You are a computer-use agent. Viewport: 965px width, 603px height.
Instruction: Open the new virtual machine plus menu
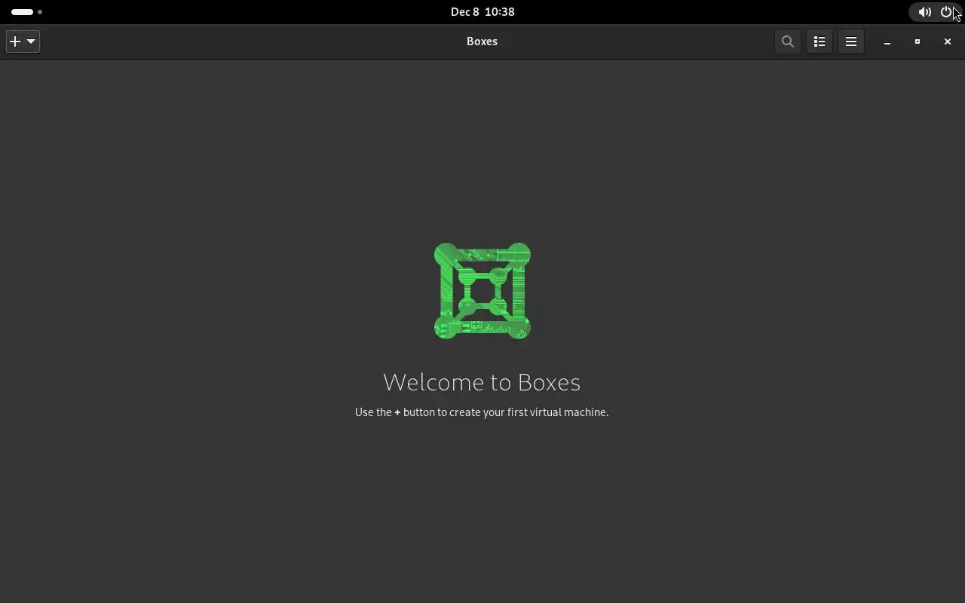[23, 41]
